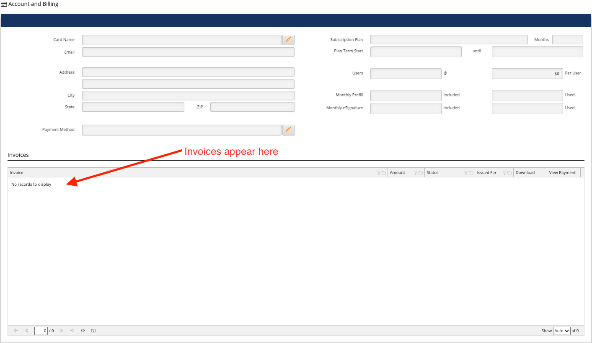This screenshot has width=592, height=343.
Task: Refresh the invoices grid
Action: click(83, 330)
